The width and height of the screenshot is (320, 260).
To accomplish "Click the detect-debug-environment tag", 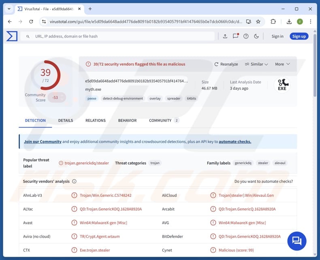I will click(x=123, y=98).
